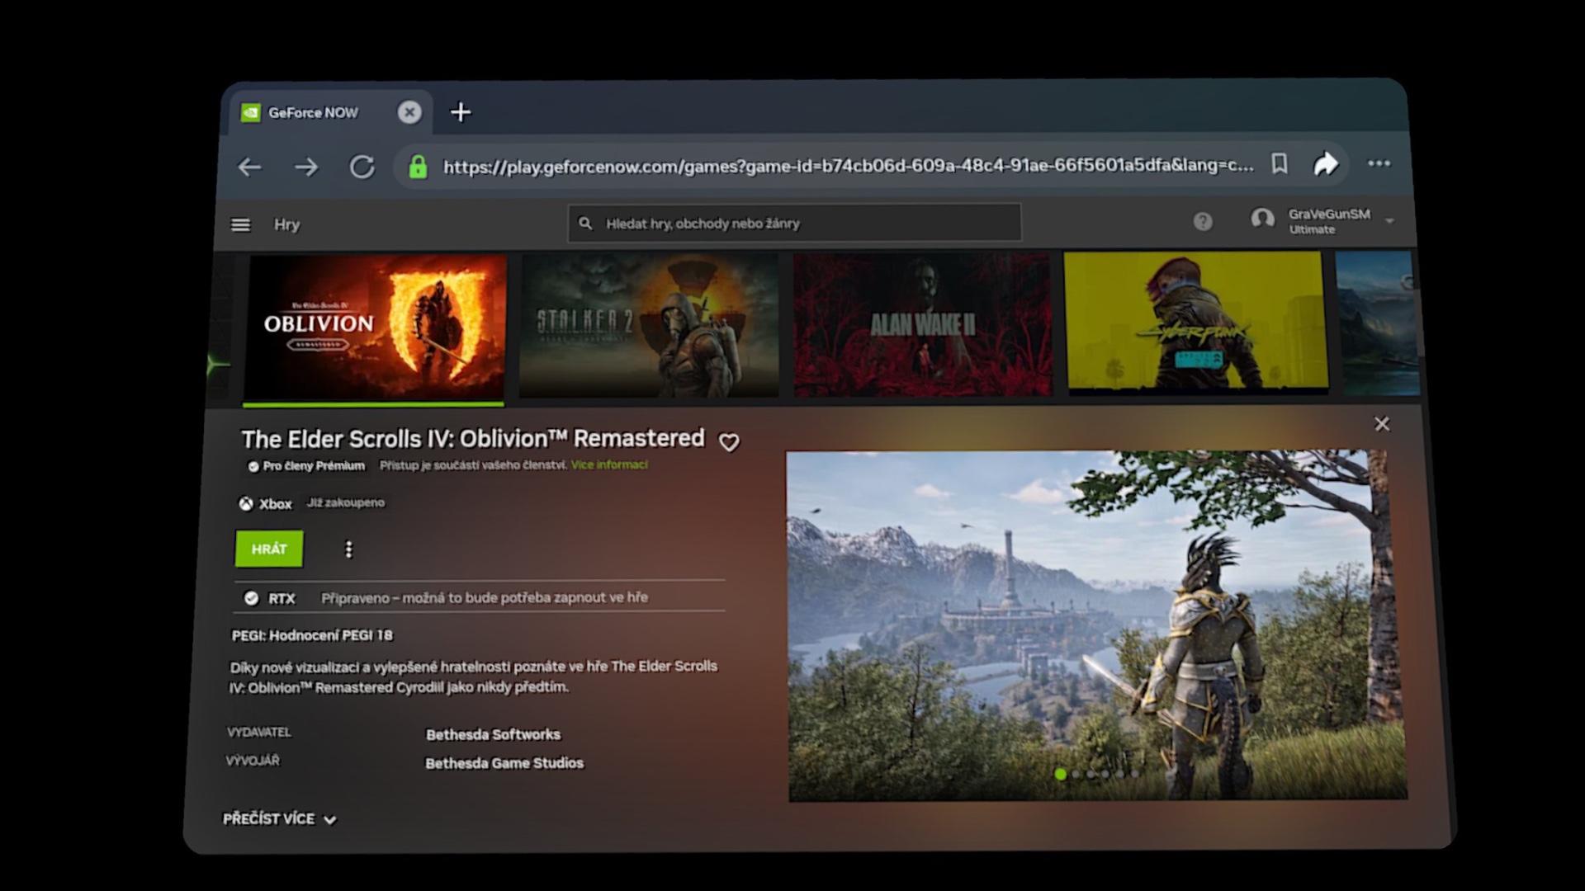
Task: Click the address bar URL
Action: (848, 166)
